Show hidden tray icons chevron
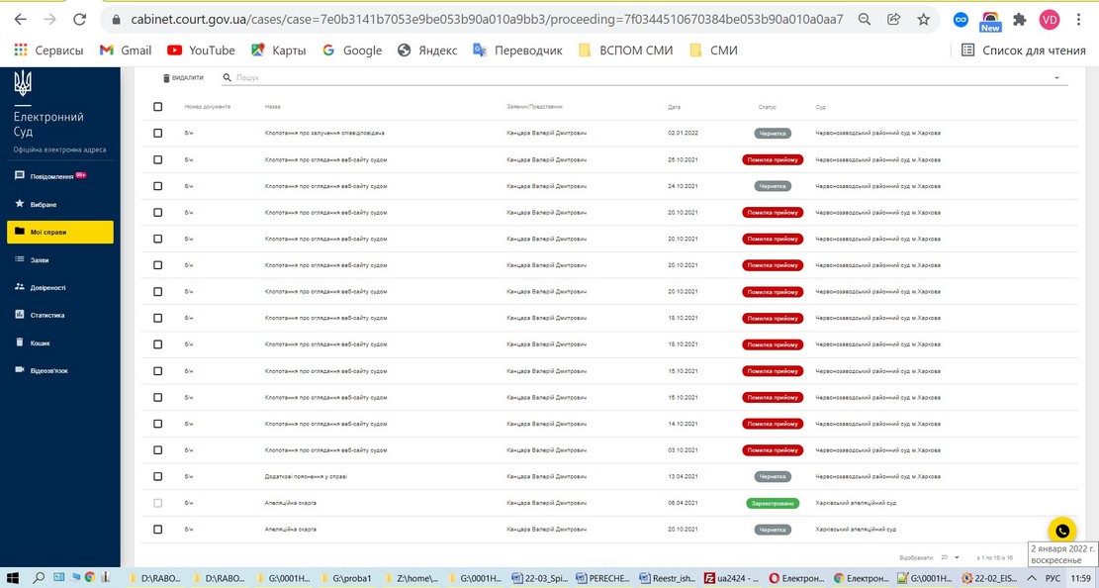 click(1032, 578)
